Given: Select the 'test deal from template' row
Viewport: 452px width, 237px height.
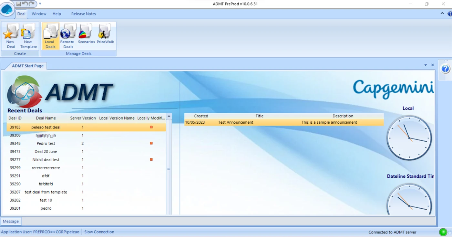Looking at the screenshot, I should tap(87, 192).
